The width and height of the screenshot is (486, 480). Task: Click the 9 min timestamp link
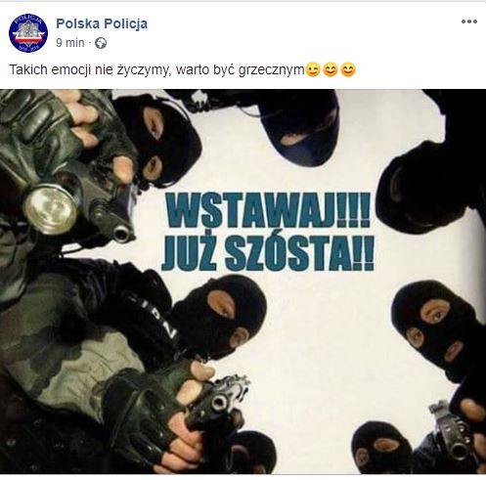click(x=70, y=43)
